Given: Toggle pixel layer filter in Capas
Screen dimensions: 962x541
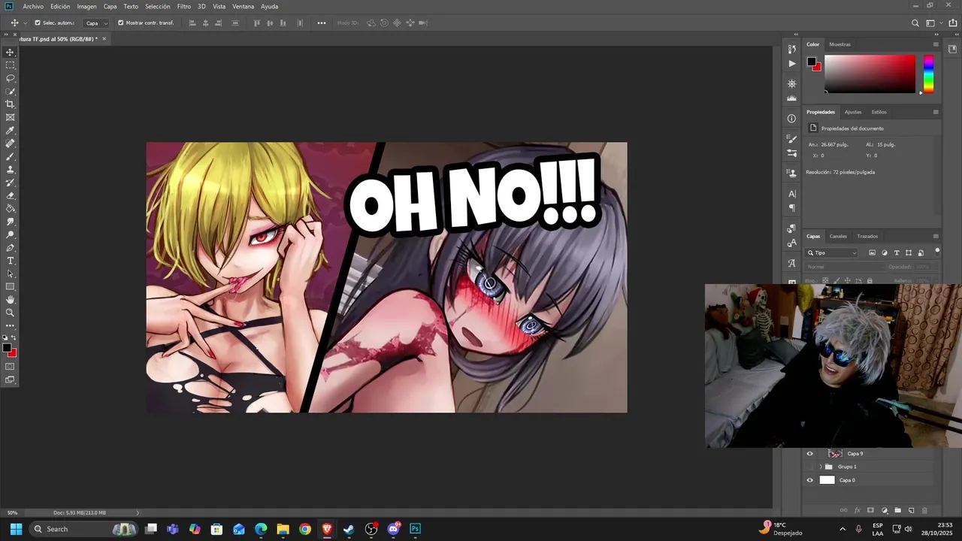Looking at the screenshot, I should (872, 253).
